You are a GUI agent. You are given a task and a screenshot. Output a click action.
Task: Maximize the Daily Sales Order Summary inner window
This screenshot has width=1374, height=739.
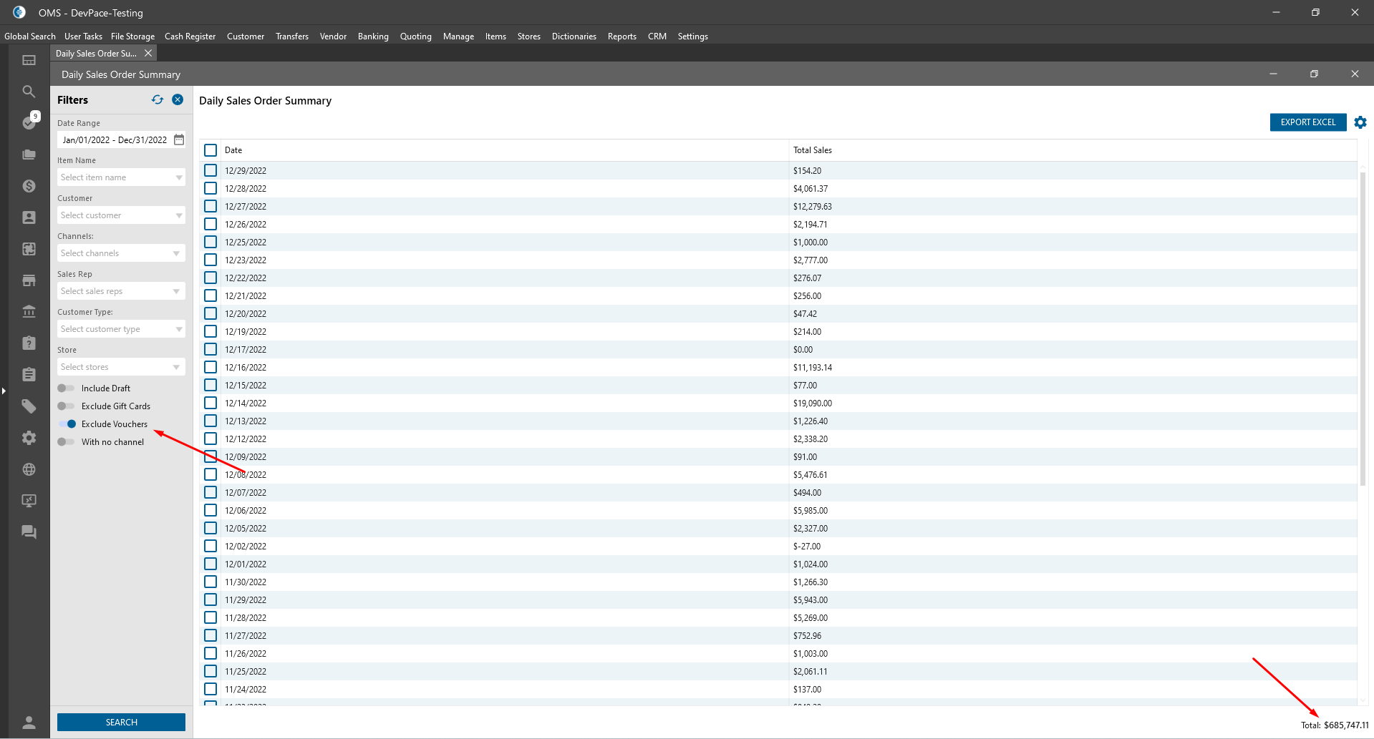coord(1314,74)
